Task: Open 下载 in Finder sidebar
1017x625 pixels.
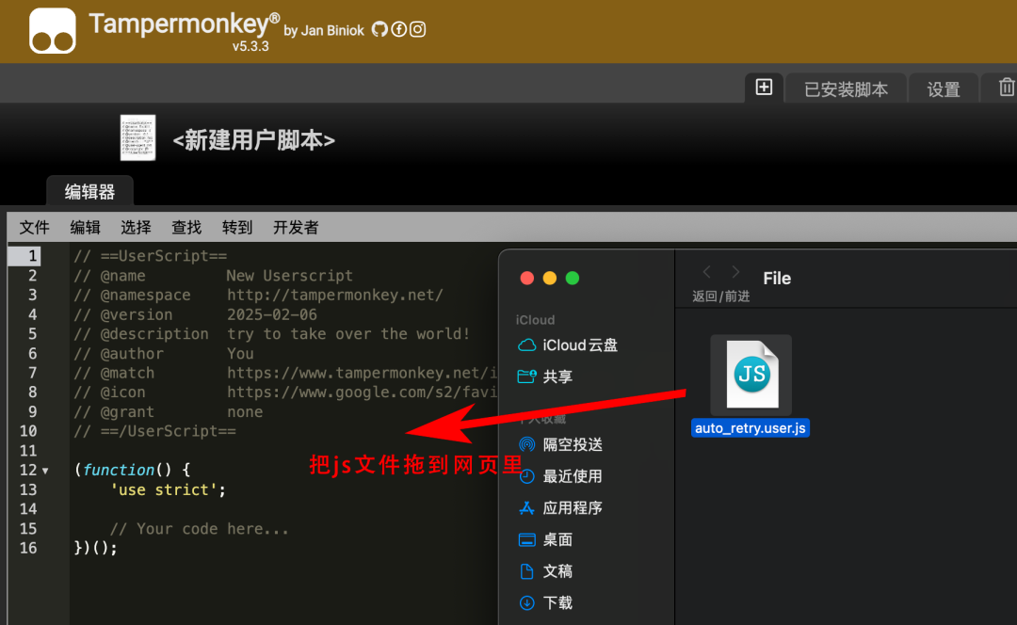Action: click(x=546, y=603)
